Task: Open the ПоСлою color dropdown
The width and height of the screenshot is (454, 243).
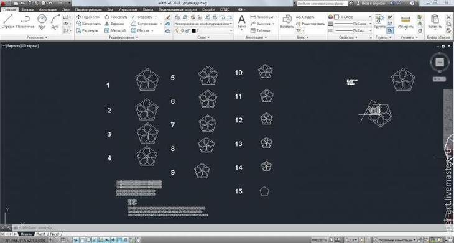Action: [353, 17]
